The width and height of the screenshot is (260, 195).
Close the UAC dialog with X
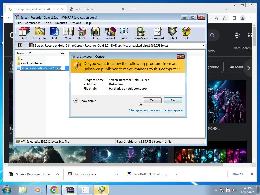(181, 56)
